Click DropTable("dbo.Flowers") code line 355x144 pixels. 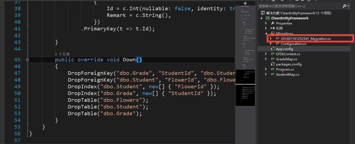coord(108,100)
